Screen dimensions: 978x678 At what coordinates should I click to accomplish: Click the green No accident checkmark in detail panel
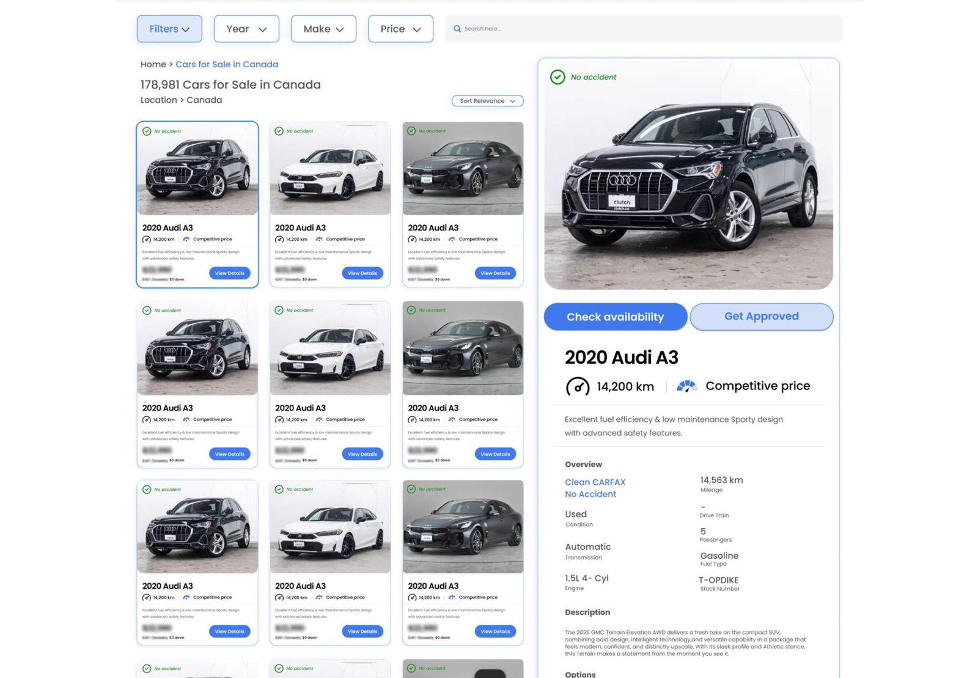(557, 77)
